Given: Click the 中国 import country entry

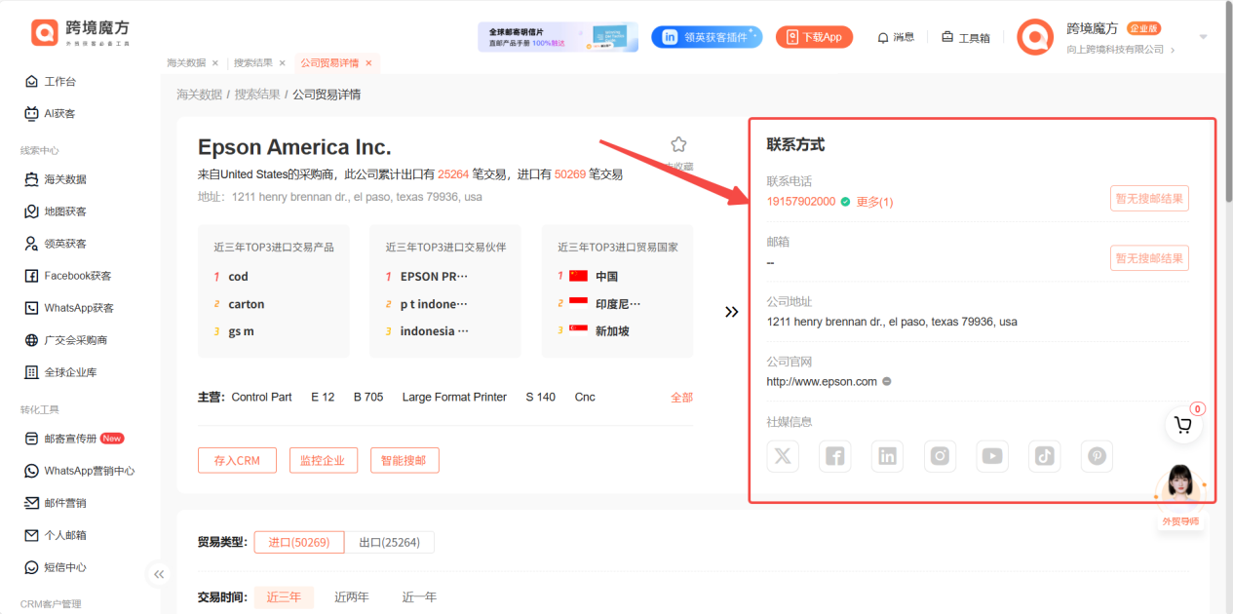Looking at the screenshot, I should point(606,277).
